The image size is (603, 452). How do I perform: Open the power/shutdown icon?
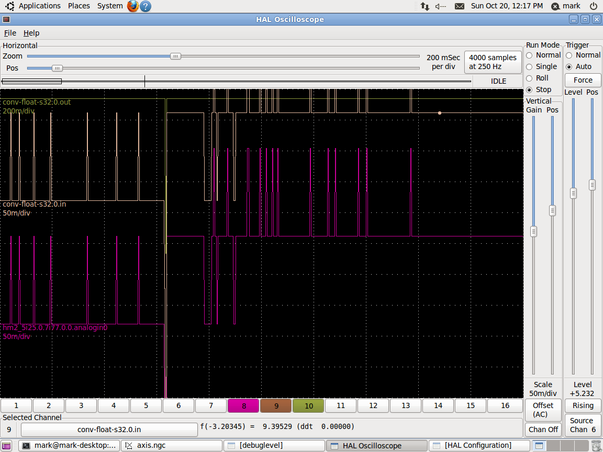[x=594, y=6]
